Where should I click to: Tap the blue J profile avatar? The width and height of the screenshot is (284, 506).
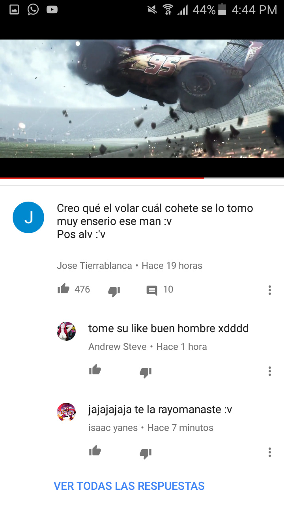pos(28,217)
